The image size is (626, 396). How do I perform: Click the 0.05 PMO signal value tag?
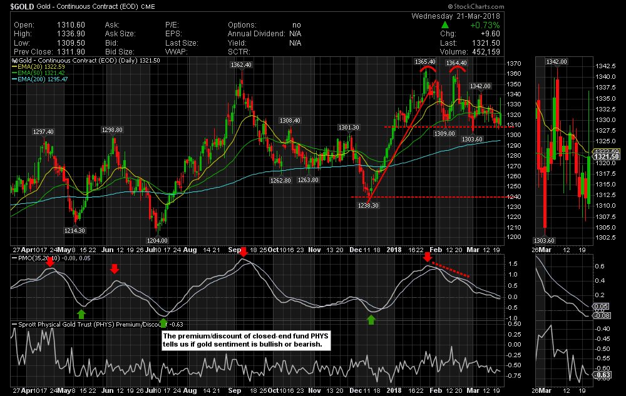click(601, 307)
